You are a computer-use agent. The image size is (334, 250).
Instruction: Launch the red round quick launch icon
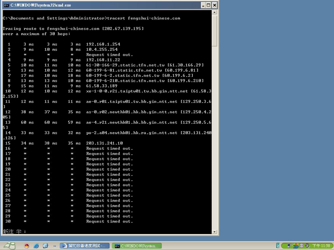coord(27,246)
